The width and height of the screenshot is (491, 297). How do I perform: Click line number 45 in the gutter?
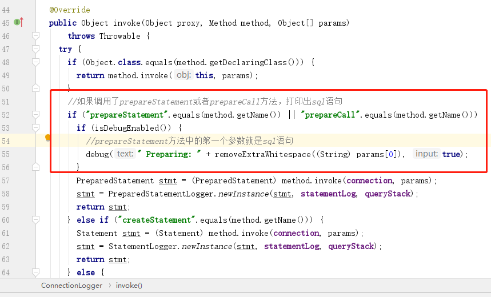pos(6,23)
